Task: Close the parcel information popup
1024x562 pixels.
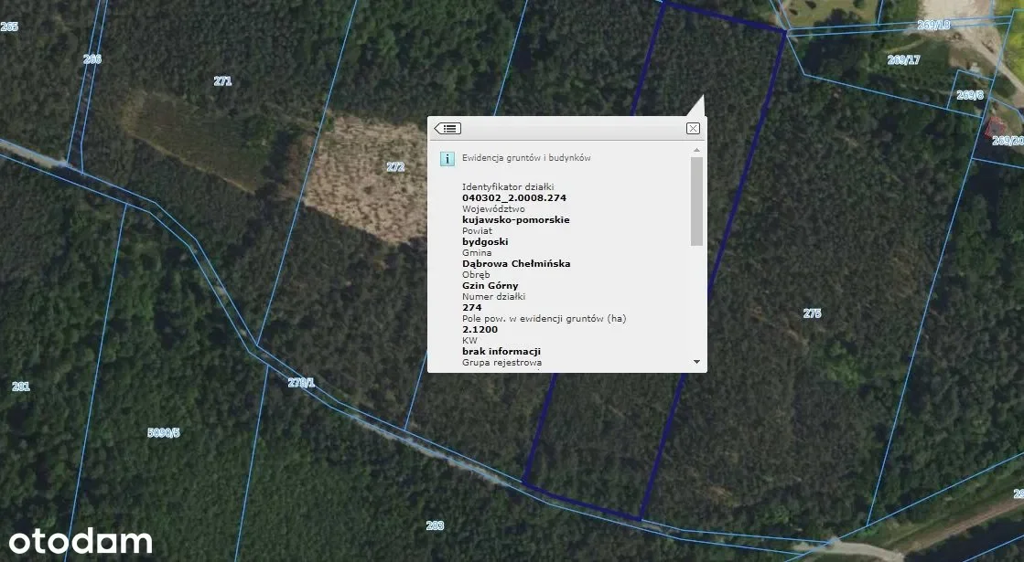Action: [693, 129]
